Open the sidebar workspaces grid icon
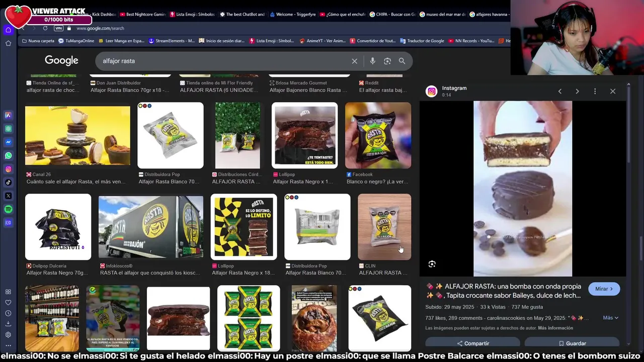 pyautogui.click(x=8, y=292)
